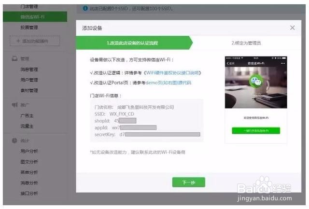Open 图文分析 in the sidebar

(29, 162)
